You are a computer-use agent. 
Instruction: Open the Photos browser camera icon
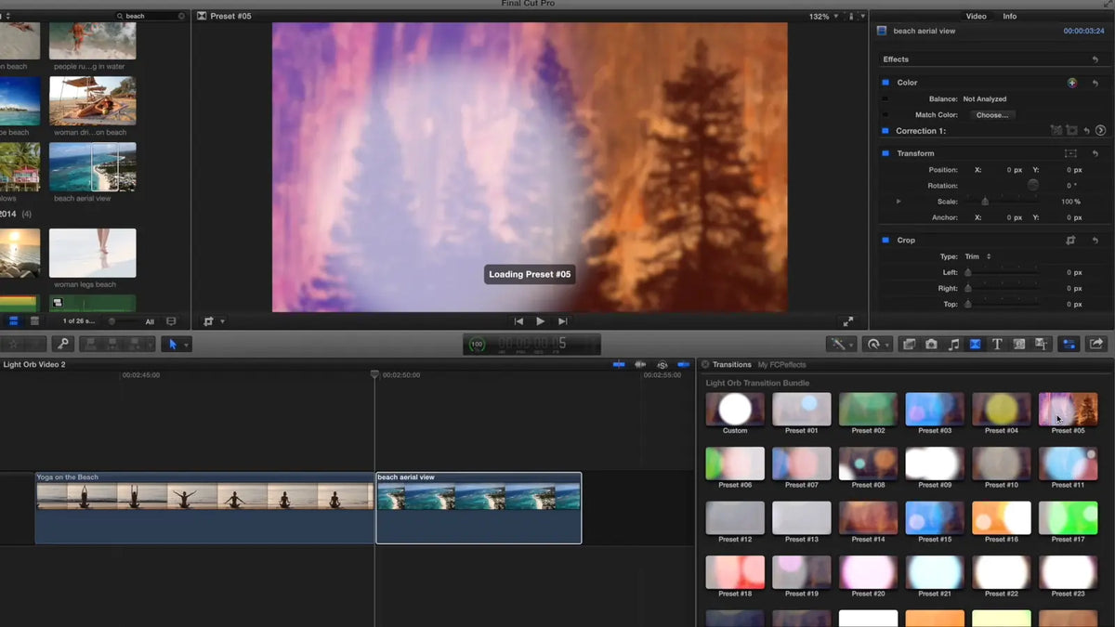[x=931, y=344]
